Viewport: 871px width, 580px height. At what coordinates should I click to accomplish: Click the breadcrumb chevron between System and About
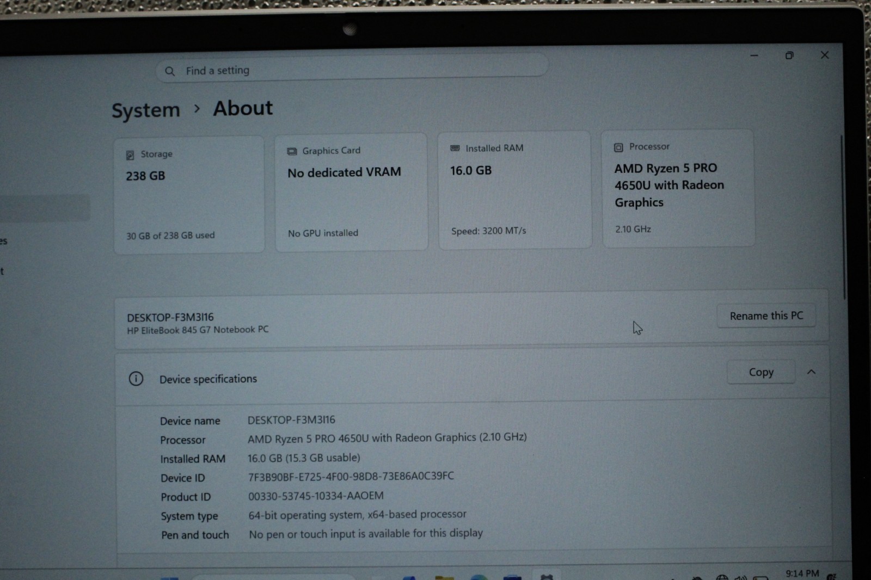point(197,109)
